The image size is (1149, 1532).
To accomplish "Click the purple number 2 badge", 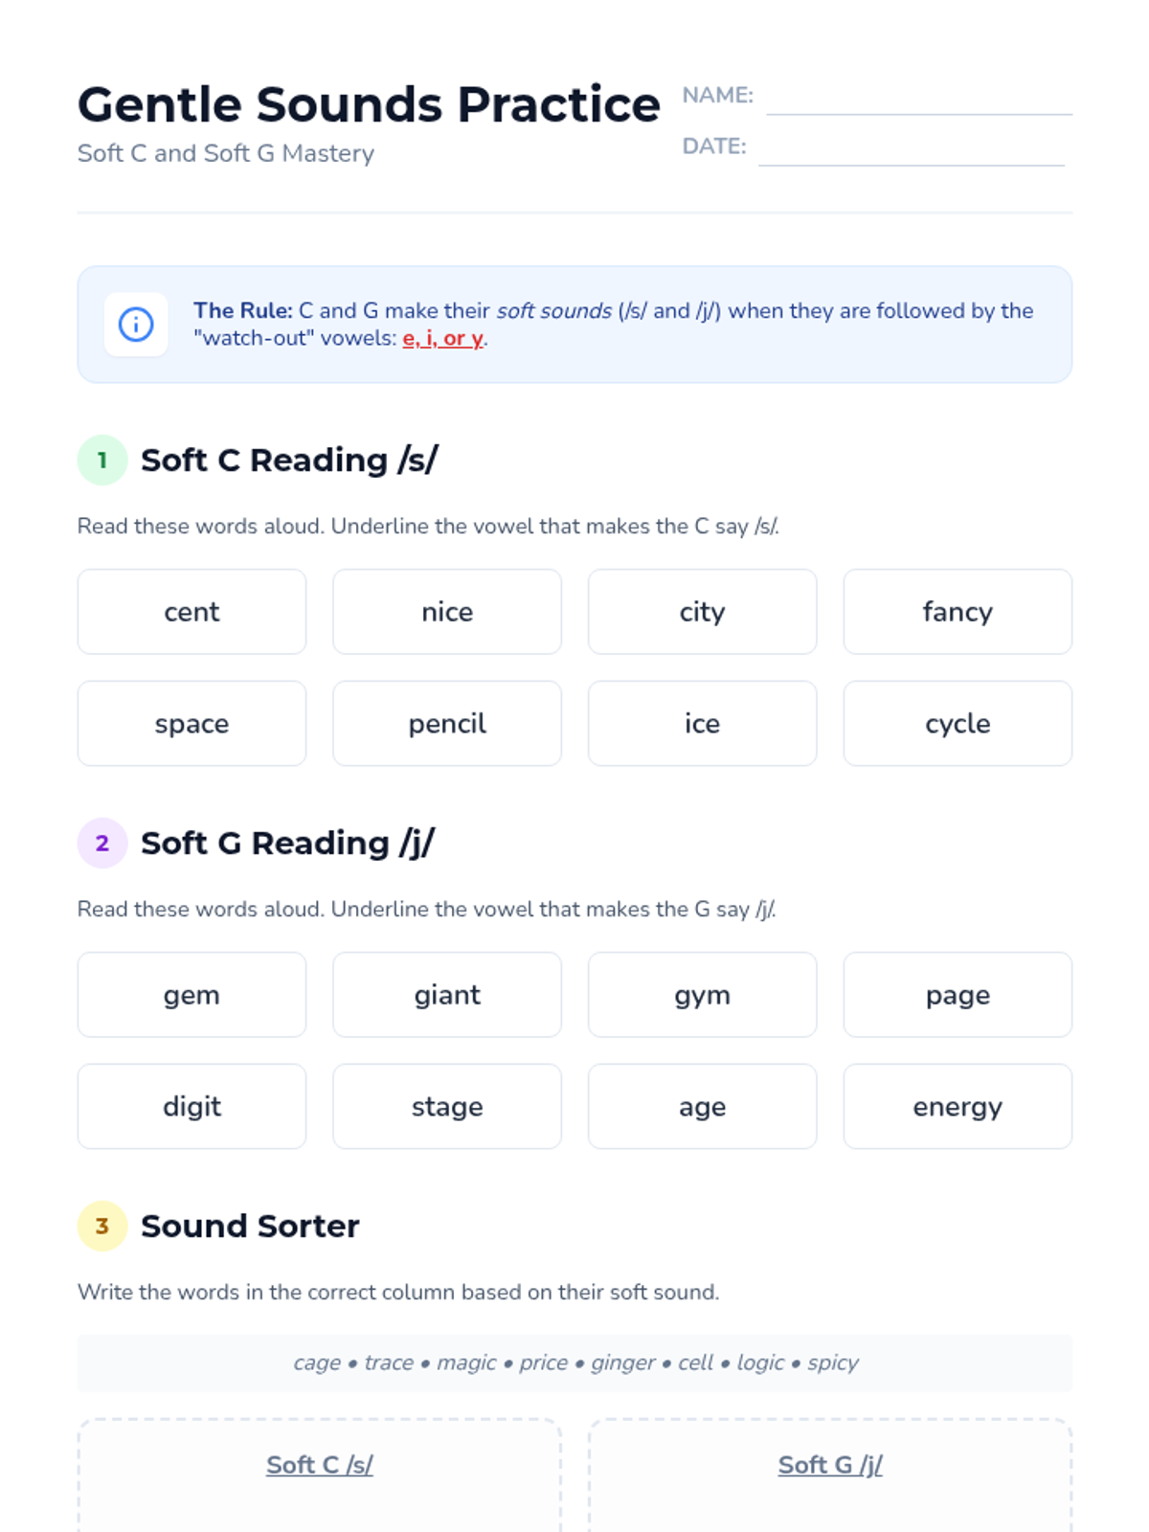I will 102,844.
